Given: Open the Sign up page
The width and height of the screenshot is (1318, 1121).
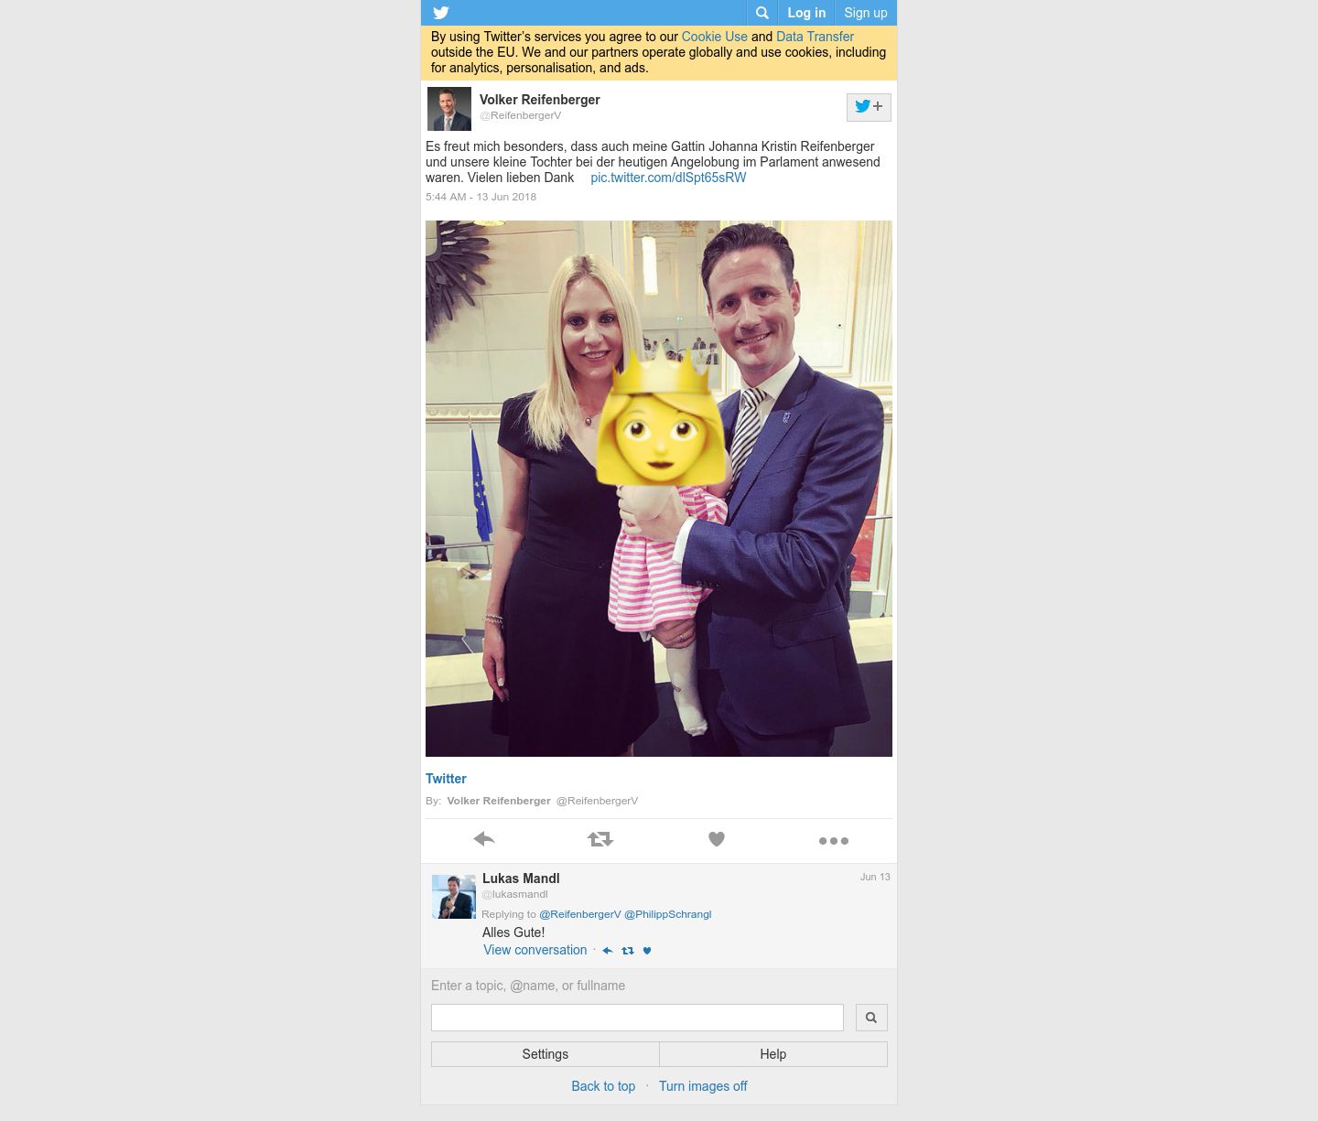Looking at the screenshot, I should pyautogui.click(x=866, y=13).
